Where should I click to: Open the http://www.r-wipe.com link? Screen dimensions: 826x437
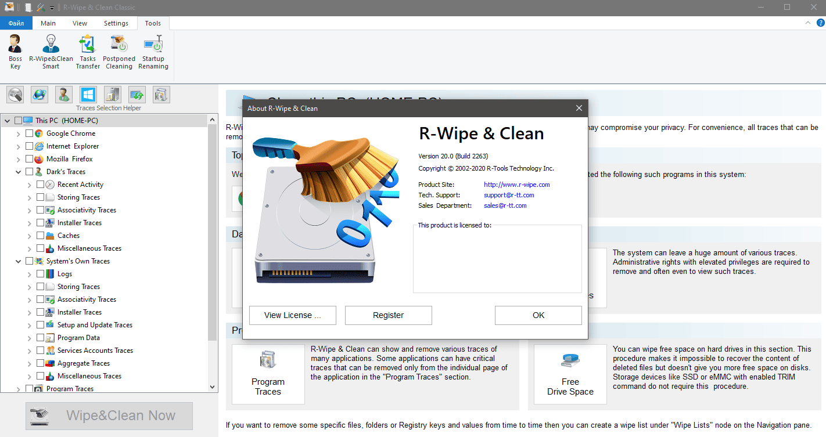517,185
